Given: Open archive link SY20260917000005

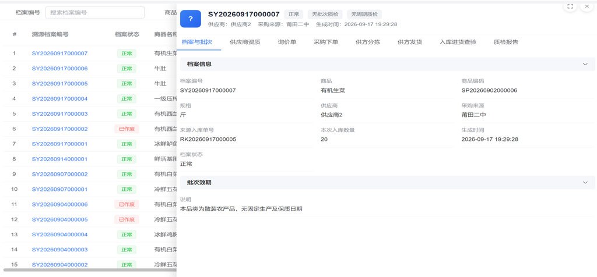Looking at the screenshot, I should click(x=60, y=84).
